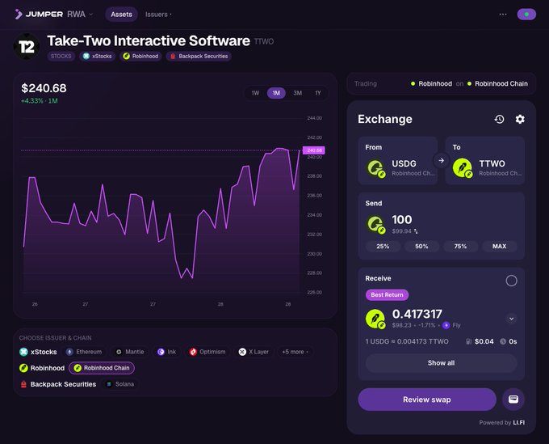Viewport: 549px width, 444px height.
Task: Select Solana chain for Backpack Securities
Action: click(x=120, y=384)
